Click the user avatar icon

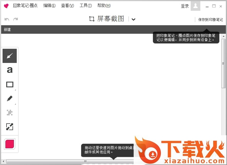pos(196,6)
